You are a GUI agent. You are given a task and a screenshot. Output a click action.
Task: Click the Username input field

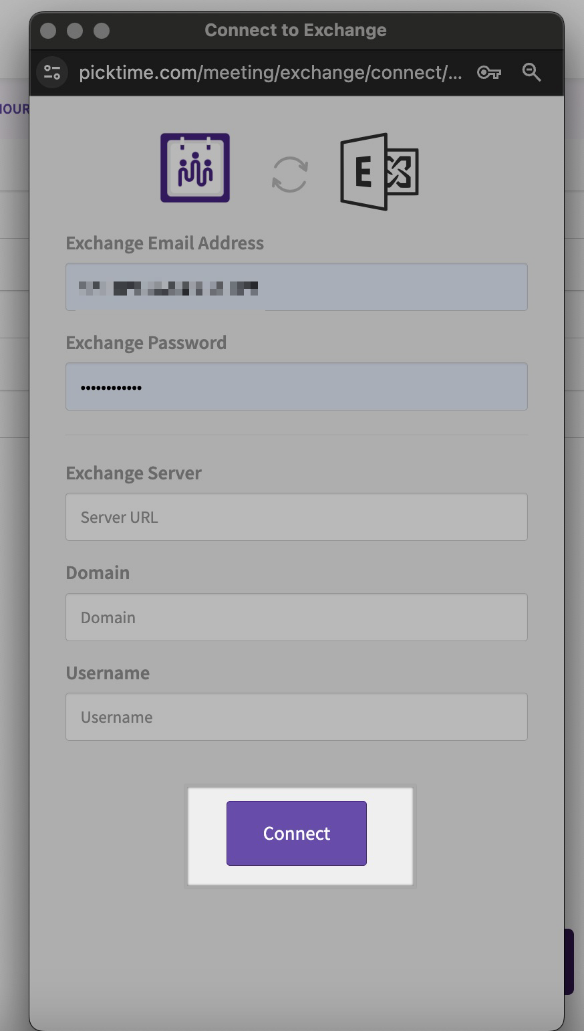coord(296,717)
